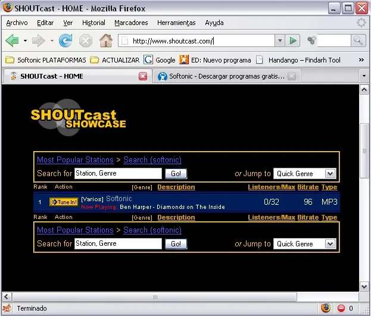Click the horizontal scrollbar left arrow
371x316 pixels.
coord(7,296)
